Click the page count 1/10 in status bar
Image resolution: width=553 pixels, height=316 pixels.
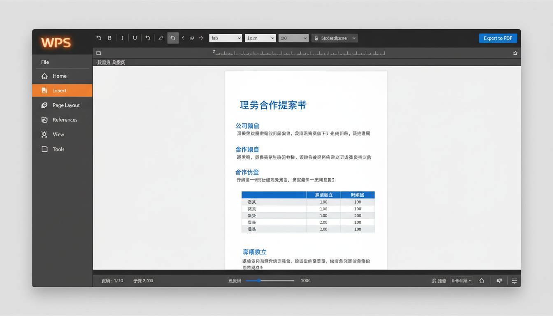112,281
